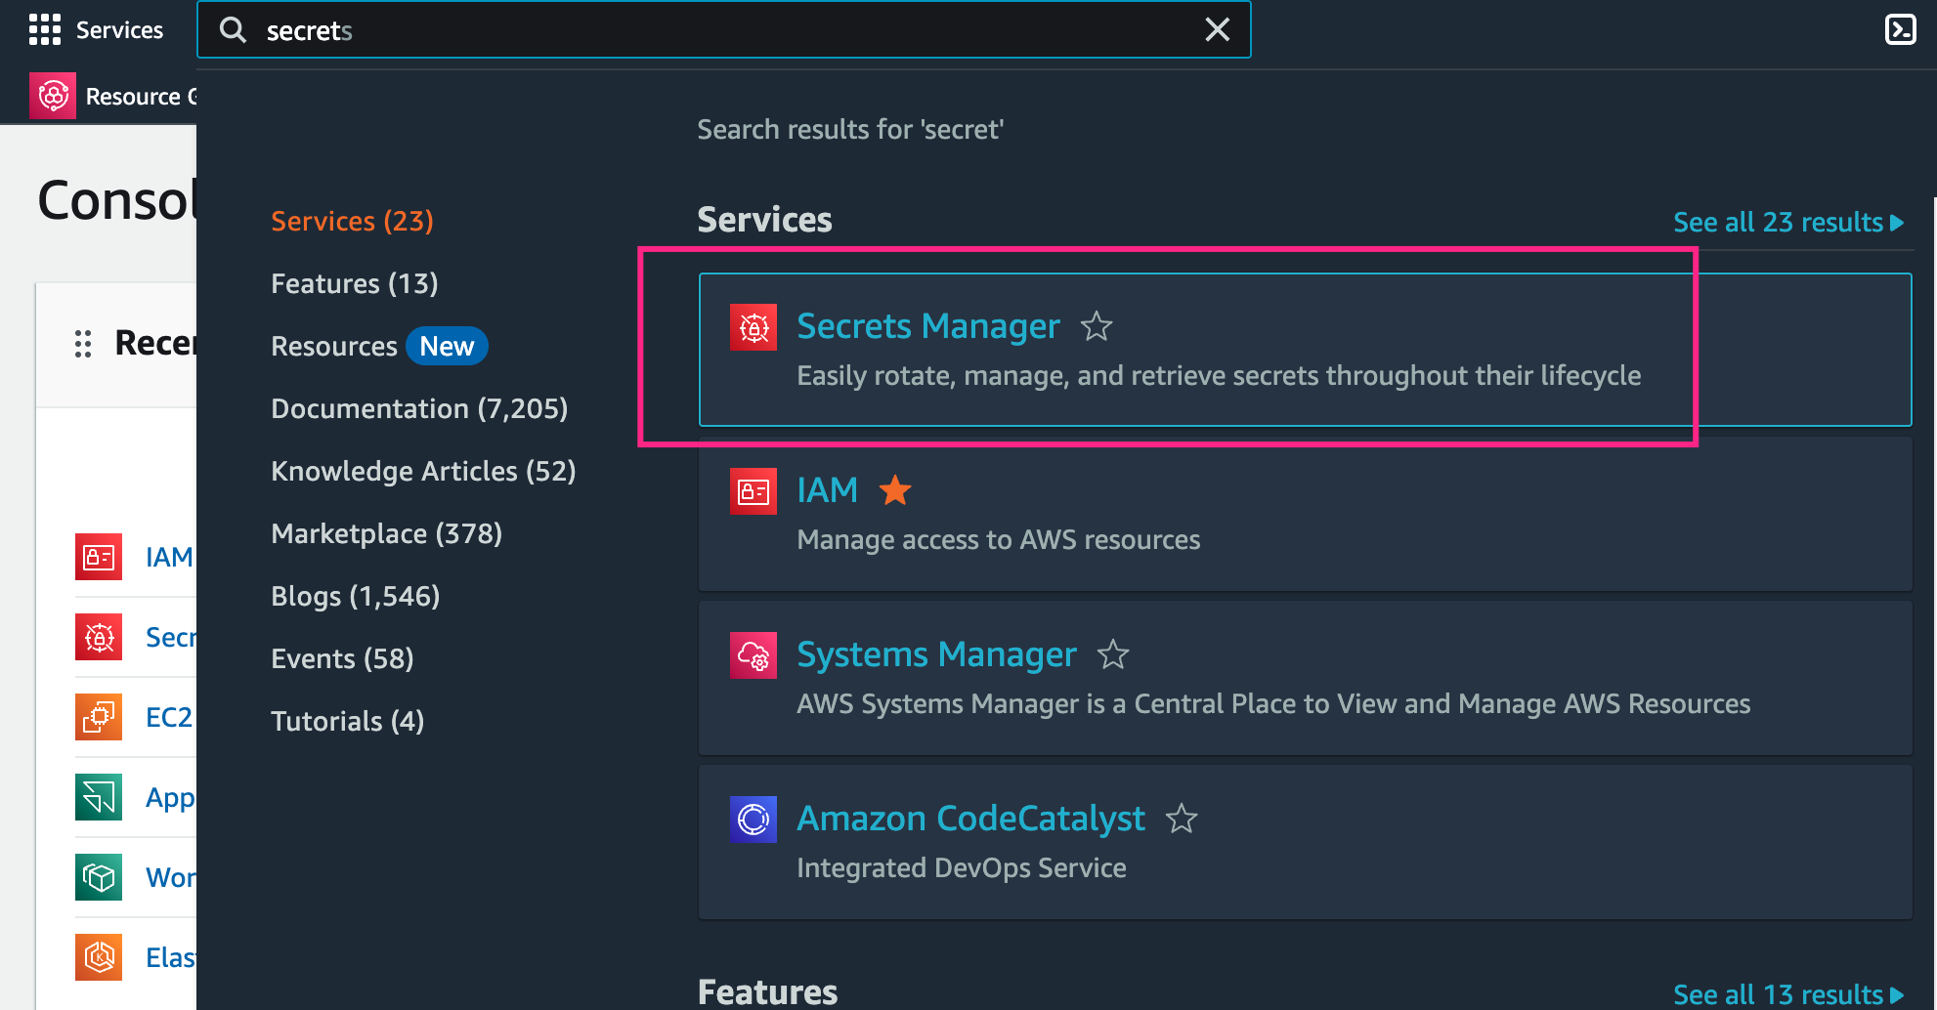
Task: Click the Resource Groups icon in top bar
Action: (x=53, y=96)
